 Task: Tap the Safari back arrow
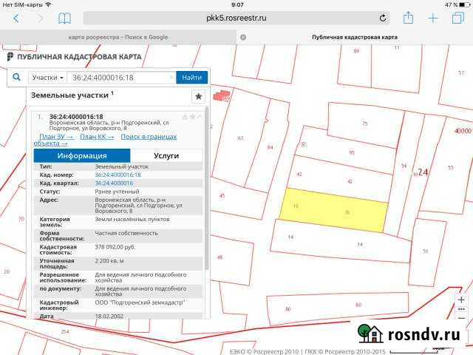coord(16,18)
